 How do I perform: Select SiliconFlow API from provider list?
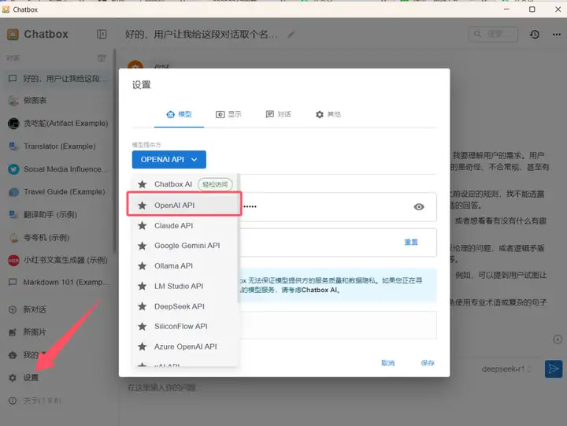pos(184,327)
